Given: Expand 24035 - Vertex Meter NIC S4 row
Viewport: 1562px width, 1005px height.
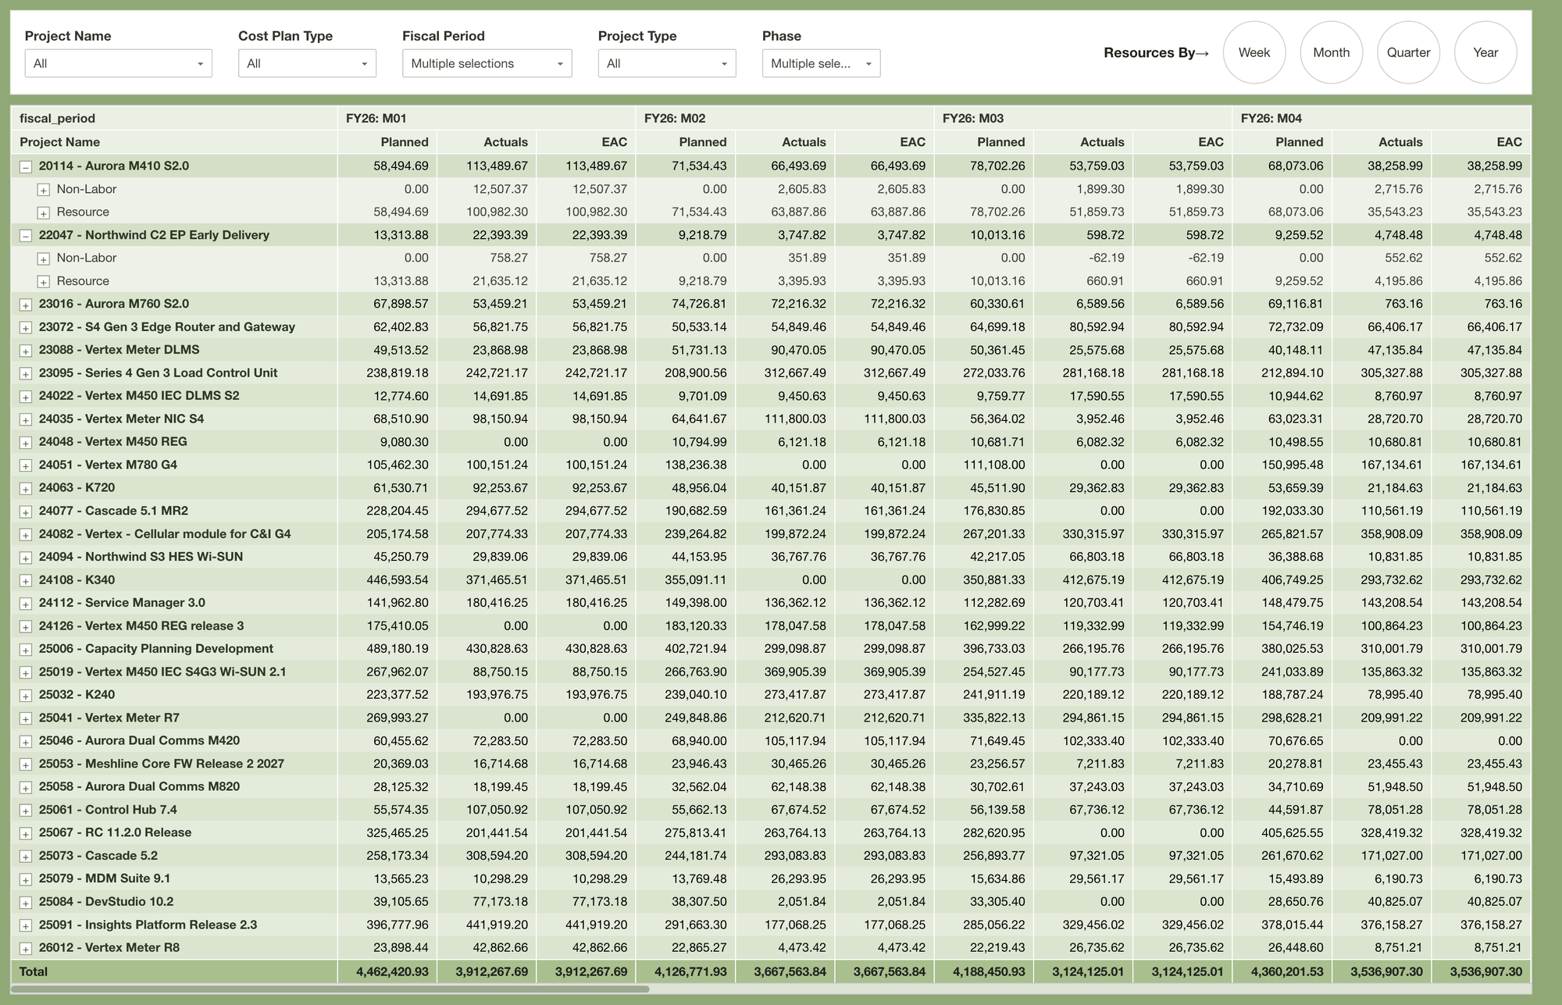Looking at the screenshot, I should 26,419.
